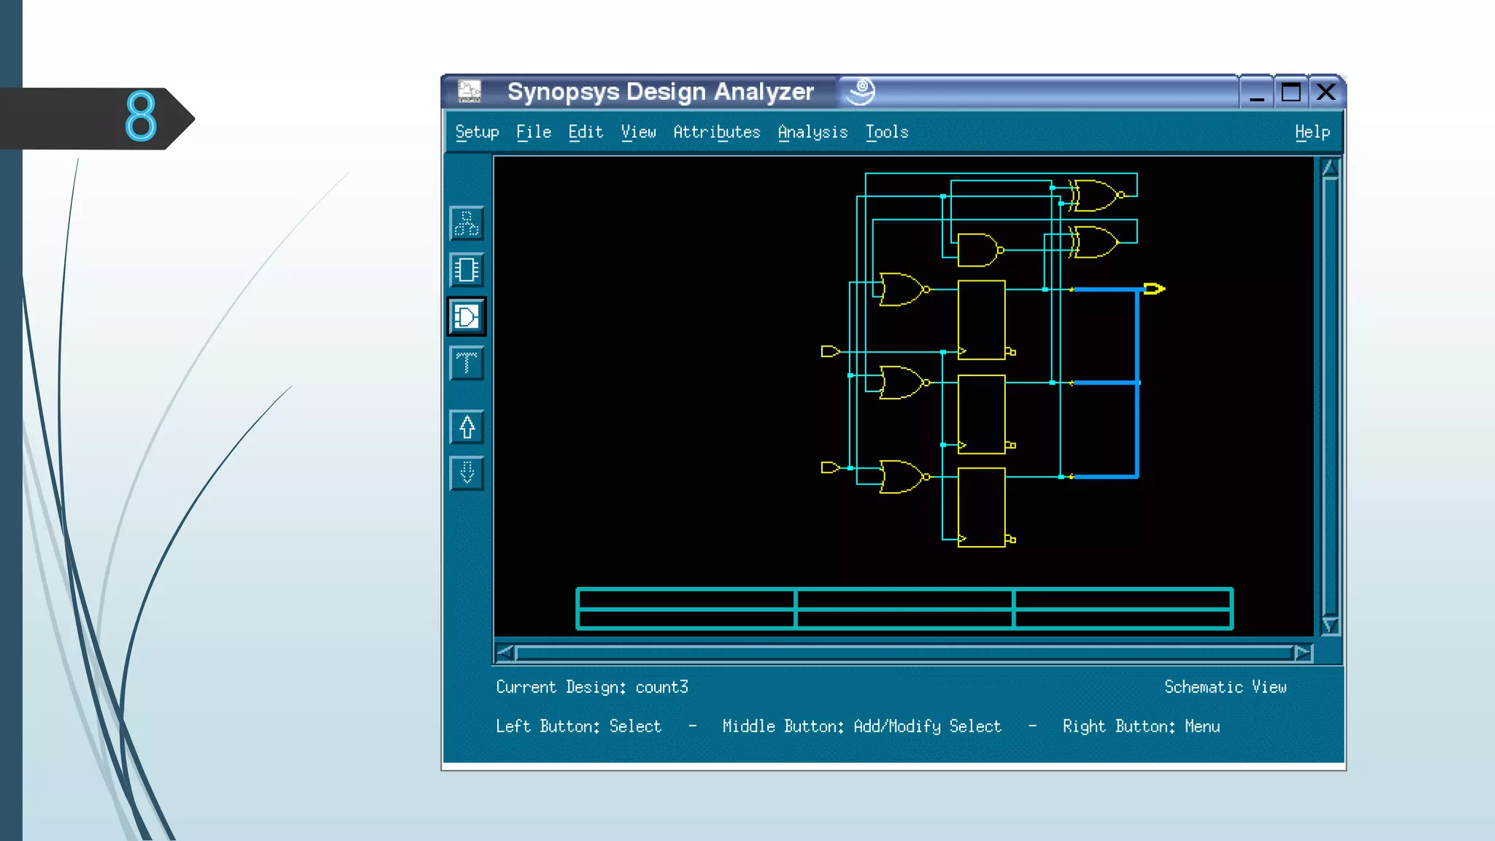Open the Help menu
The height and width of the screenshot is (841, 1495).
coord(1312,132)
